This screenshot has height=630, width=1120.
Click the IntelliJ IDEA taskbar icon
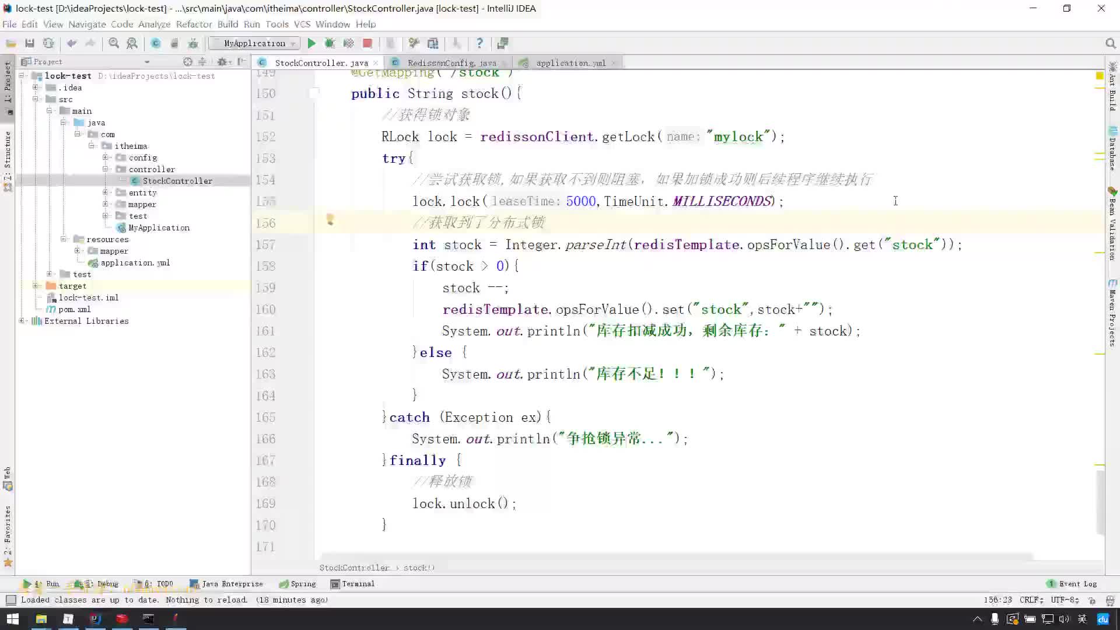coord(95,619)
